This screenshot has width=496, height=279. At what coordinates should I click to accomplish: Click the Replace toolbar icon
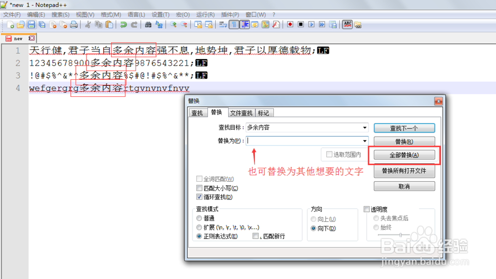point(159,25)
